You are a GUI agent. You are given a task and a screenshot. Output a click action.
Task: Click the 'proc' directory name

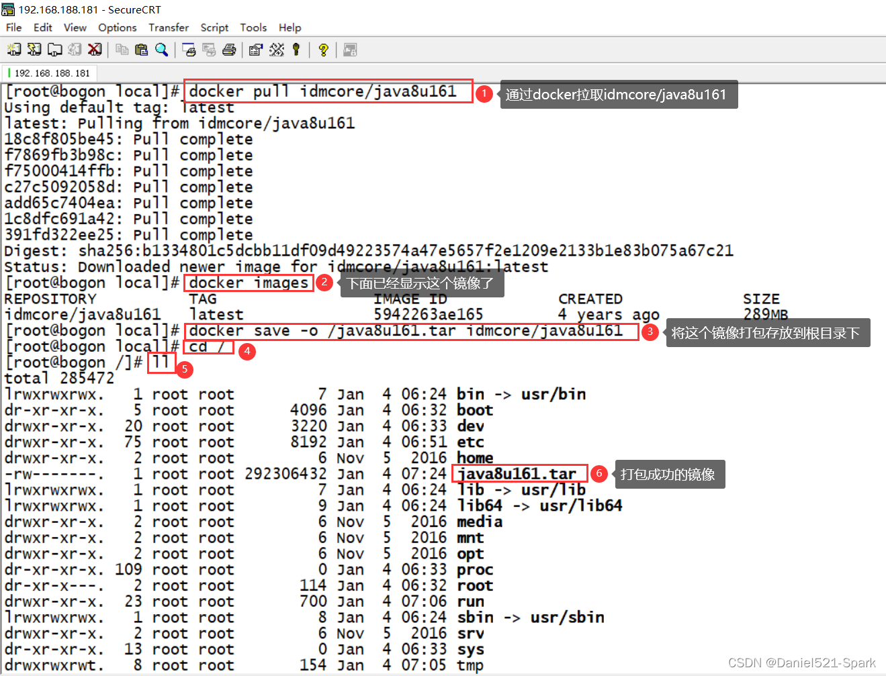point(475,569)
